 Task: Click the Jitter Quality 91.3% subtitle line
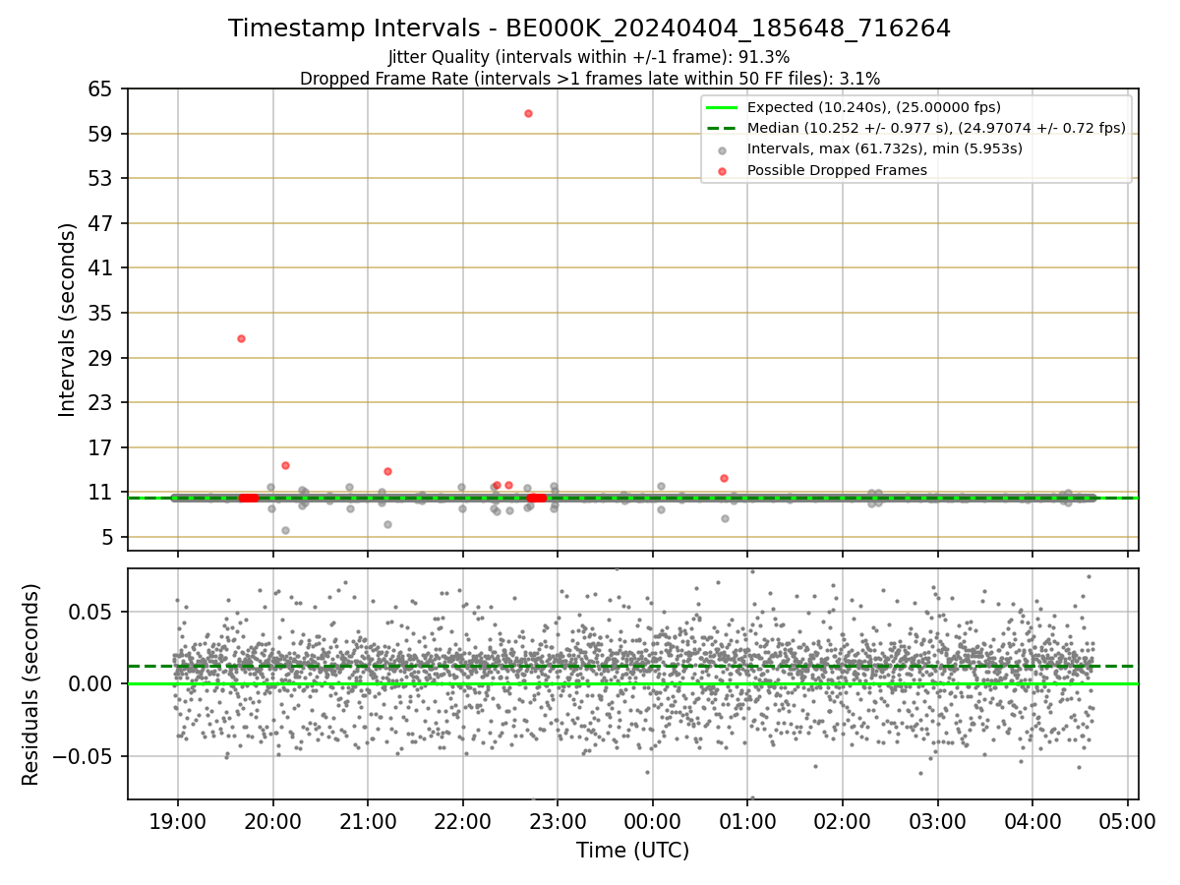point(589,57)
